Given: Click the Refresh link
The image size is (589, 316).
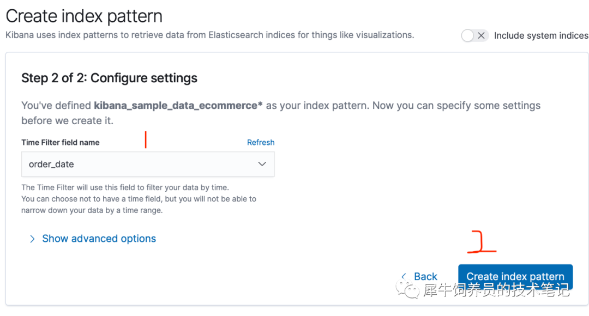Looking at the screenshot, I should coord(261,142).
